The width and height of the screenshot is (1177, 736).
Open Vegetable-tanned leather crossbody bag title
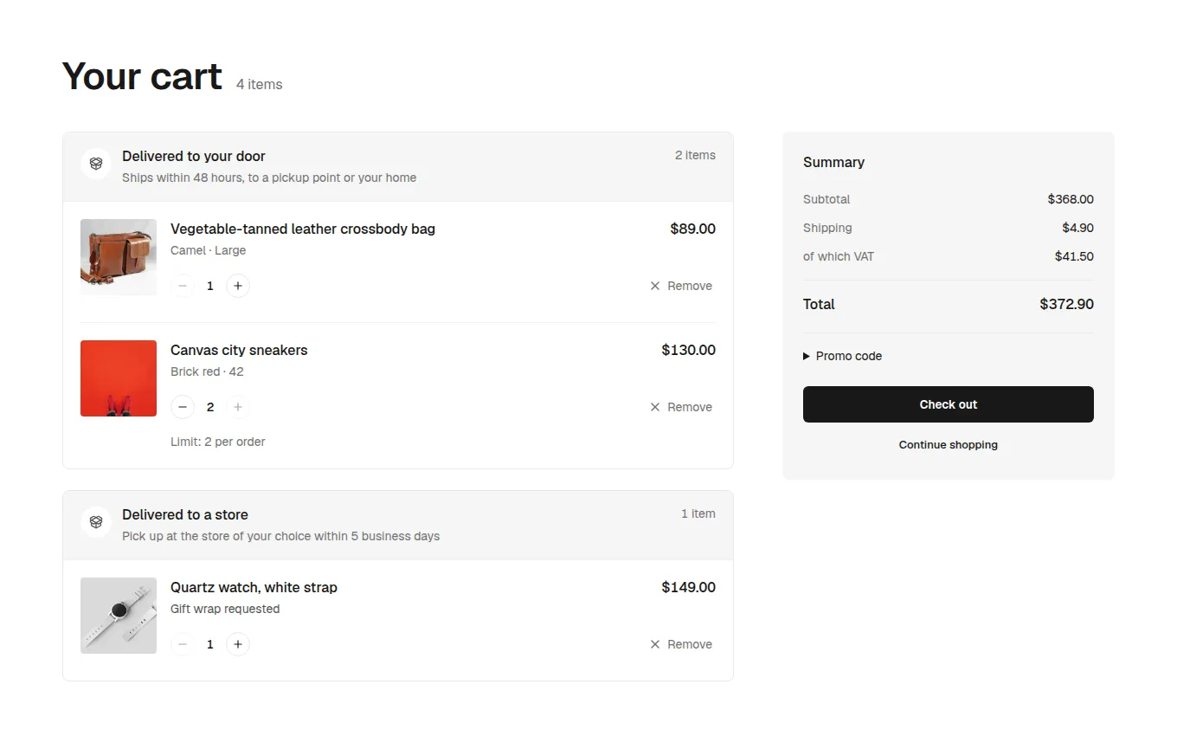pyautogui.click(x=303, y=229)
